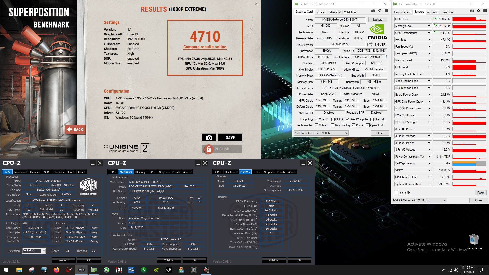
Task: Click the camera icon in GPU-Z Graphics Card window
Action: pyautogui.click(x=373, y=11)
